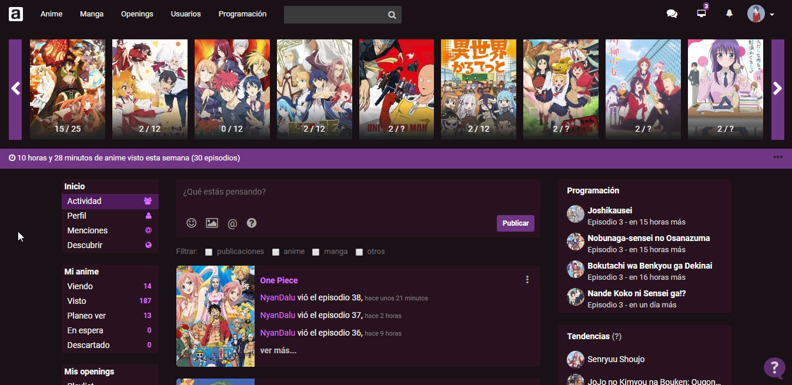Click the Publicar button

(x=516, y=223)
